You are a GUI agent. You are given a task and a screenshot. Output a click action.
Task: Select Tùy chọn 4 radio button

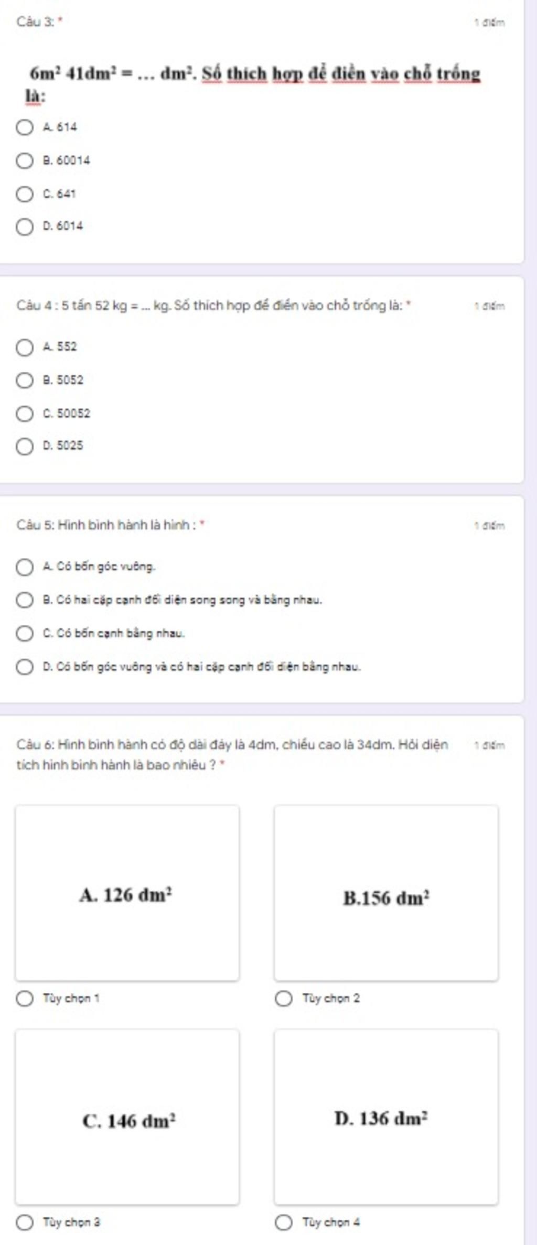click(x=283, y=1222)
